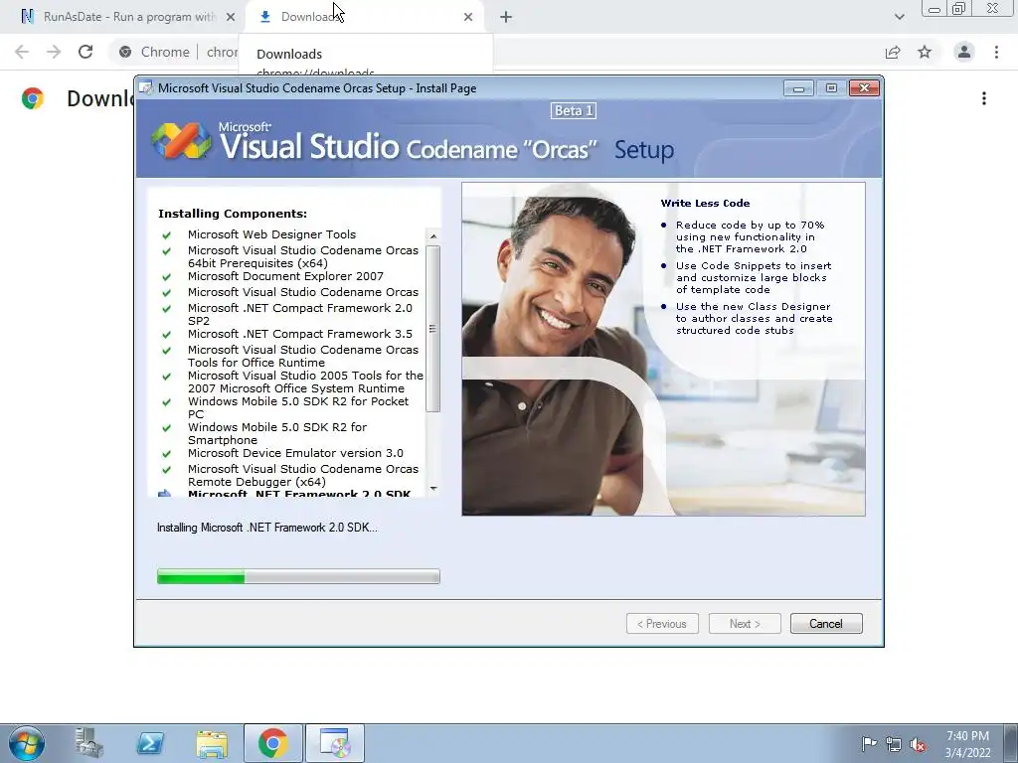This screenshot has width=1018, height=763.
Task: Open Chrome three-dot main menu
Action: pos(996,52)
